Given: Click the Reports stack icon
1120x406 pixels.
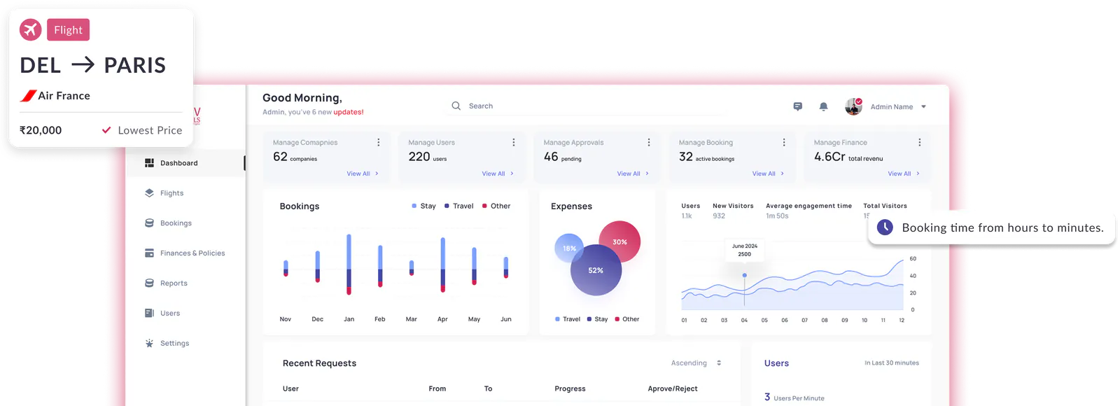Looking at the screenshot, I should click(x=149, y=283).
